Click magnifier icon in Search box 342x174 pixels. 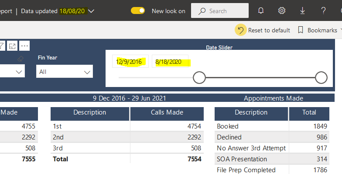[202, 11]
